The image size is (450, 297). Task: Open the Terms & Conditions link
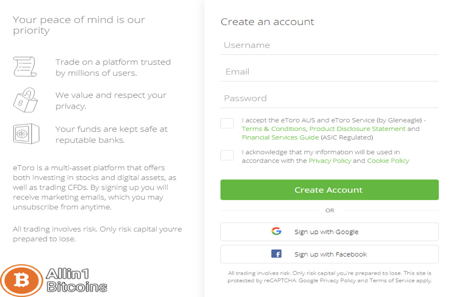(x=274, y=129)
